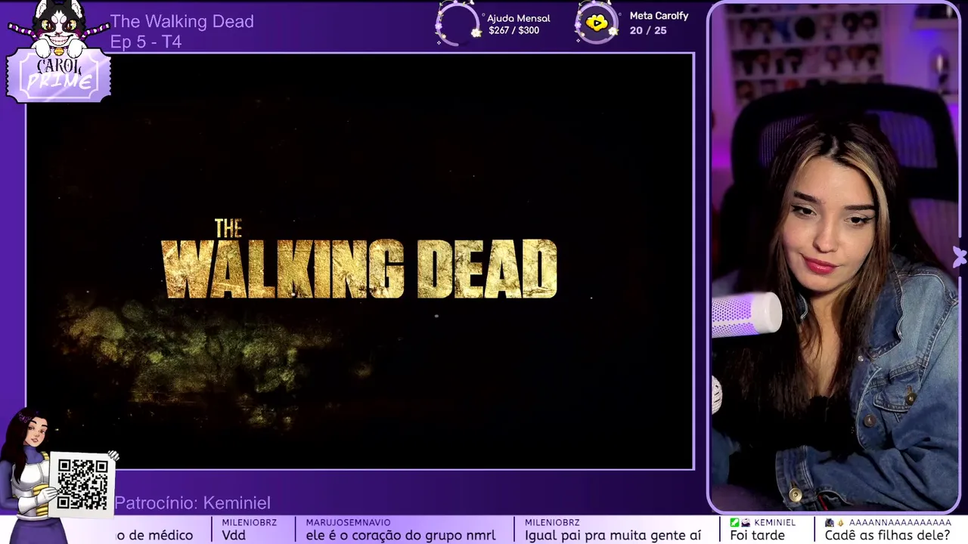968x544 pixels.
Task: Click the KEMINIEL username in the ticker
Action: (x=774, y=522)
